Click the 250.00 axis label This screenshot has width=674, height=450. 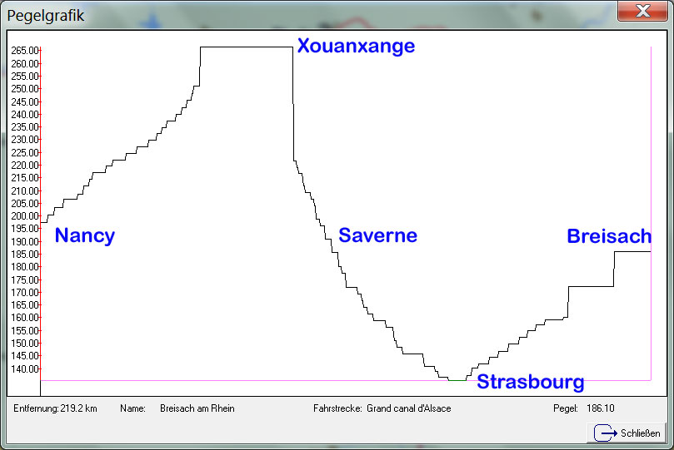click(24, 89)
